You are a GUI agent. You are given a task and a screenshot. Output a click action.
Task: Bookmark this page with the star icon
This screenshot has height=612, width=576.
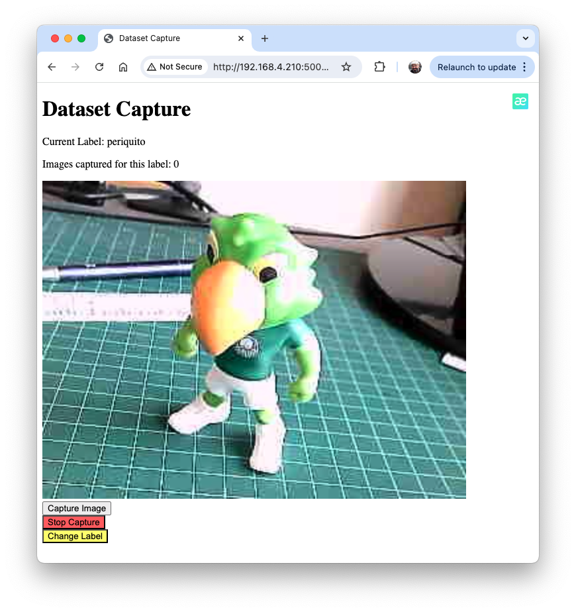pos(346,67)
